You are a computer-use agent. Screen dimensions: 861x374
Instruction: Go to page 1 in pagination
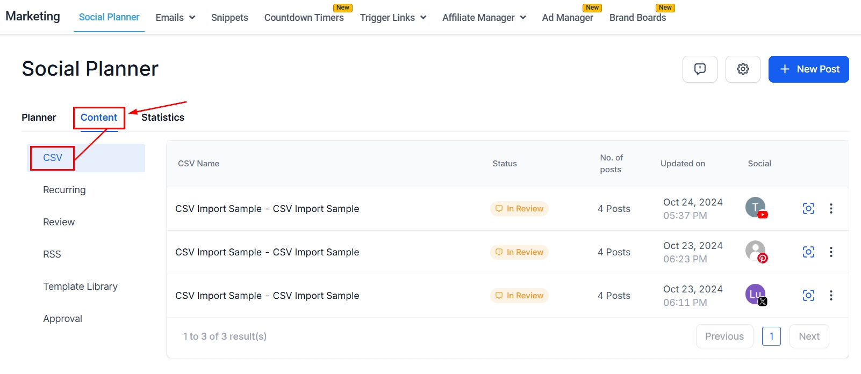[x=771, y=336]
